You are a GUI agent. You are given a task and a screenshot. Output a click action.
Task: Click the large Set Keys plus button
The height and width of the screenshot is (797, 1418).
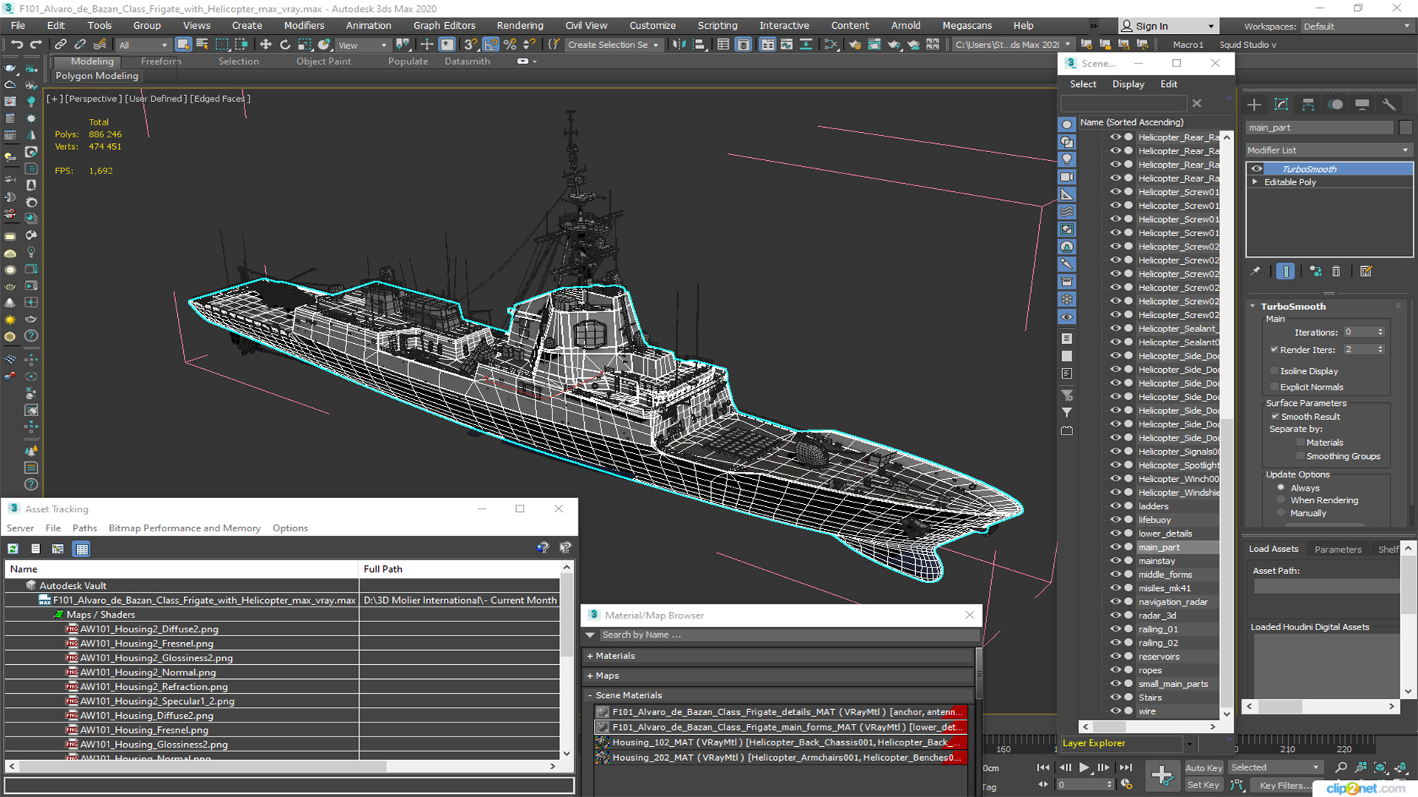(x=1162, y=776)
